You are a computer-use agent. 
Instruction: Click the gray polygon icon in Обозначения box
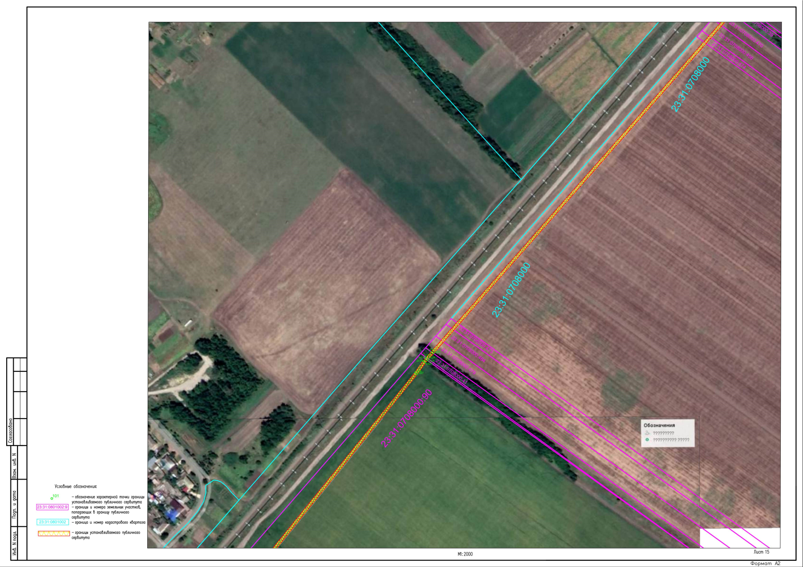[x=647, y=433]
